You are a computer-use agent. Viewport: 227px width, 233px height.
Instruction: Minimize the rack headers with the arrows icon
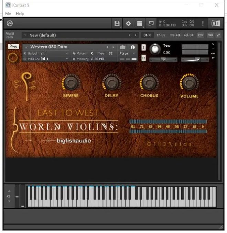218,35
